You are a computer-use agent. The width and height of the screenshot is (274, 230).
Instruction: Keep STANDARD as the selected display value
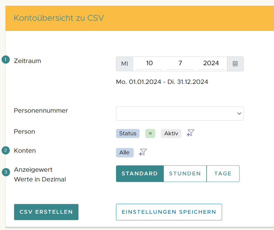140,173
